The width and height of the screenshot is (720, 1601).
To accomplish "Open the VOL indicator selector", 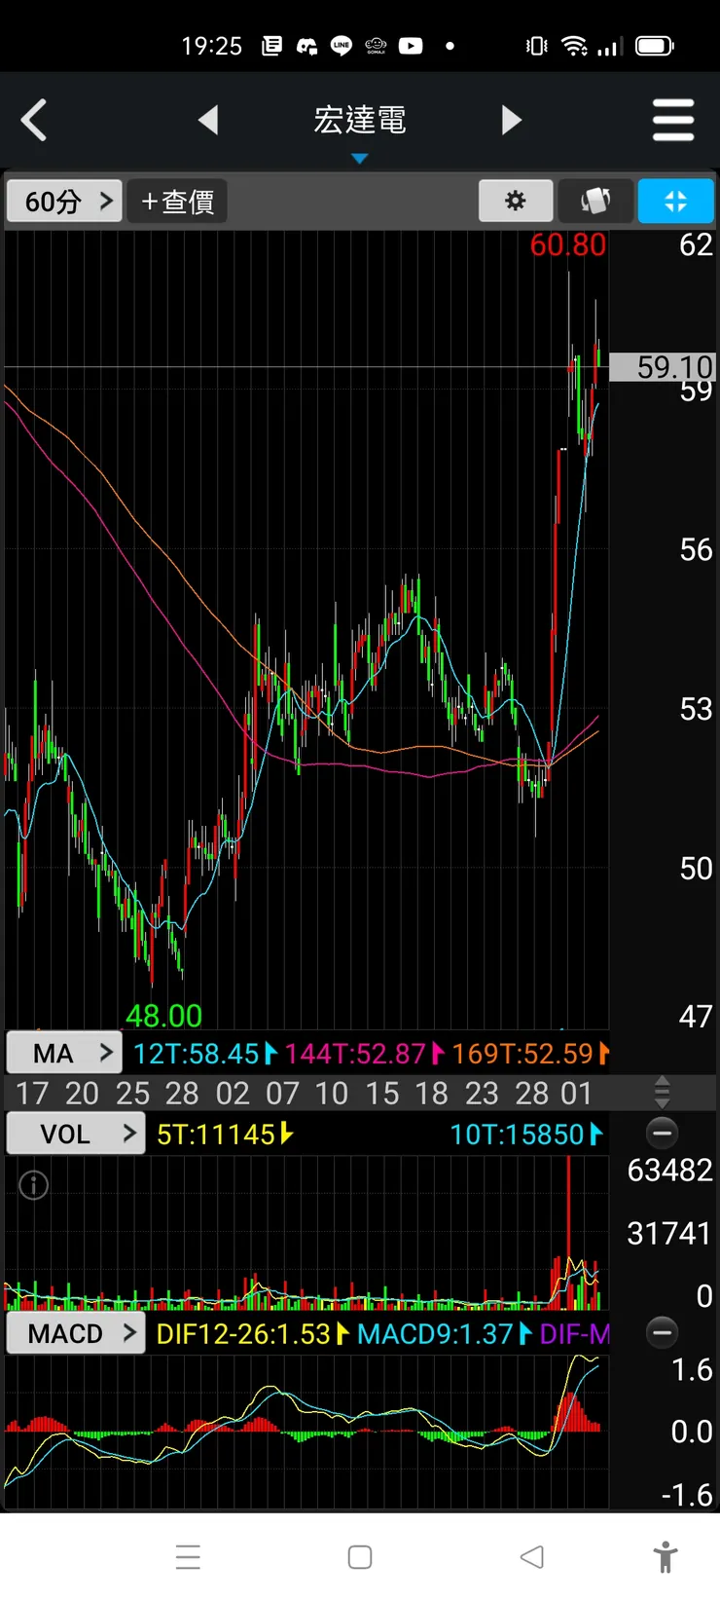I will [x=76, y=1134].
